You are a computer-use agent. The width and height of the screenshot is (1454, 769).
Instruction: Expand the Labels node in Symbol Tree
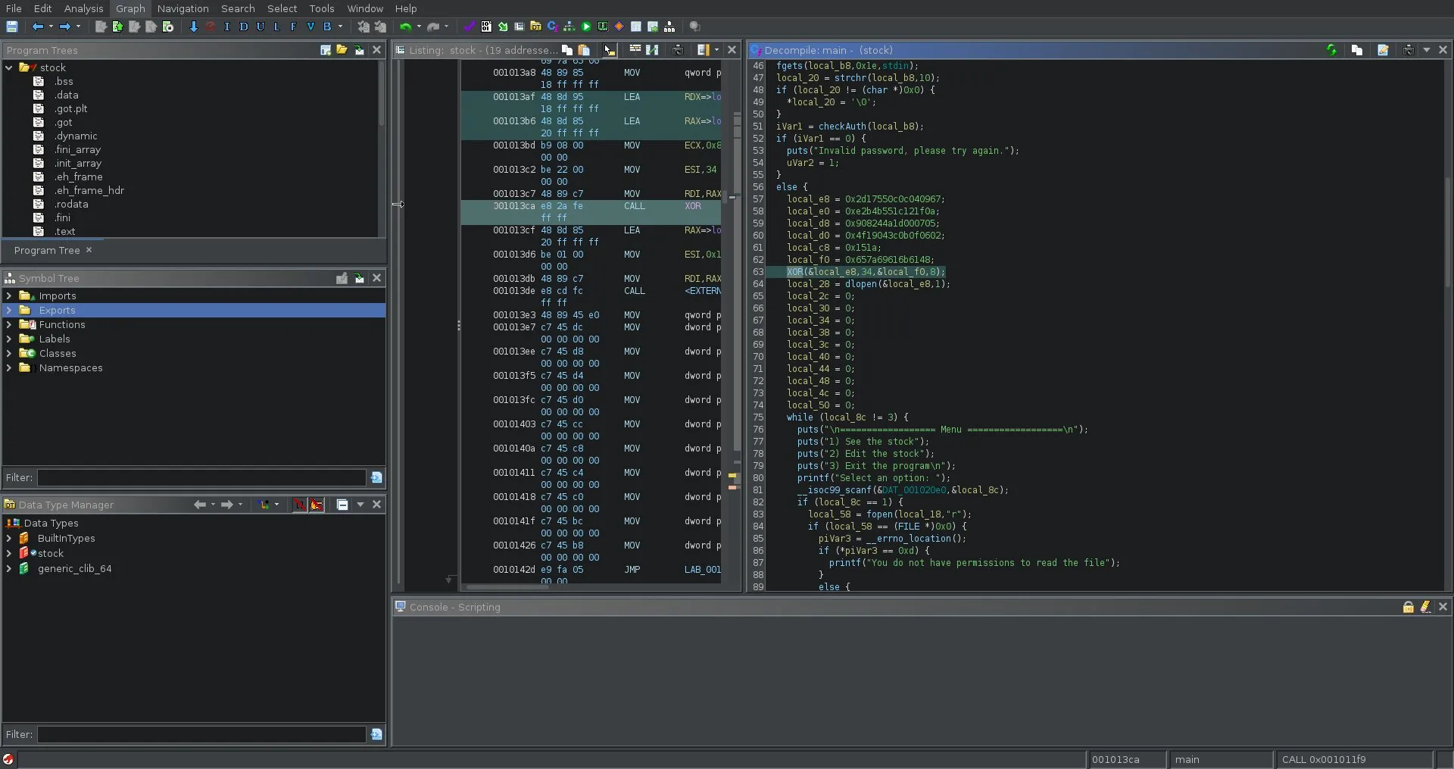pos(9,339)
